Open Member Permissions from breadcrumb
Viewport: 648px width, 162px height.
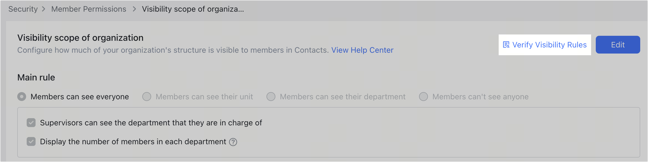pos(88,9)
